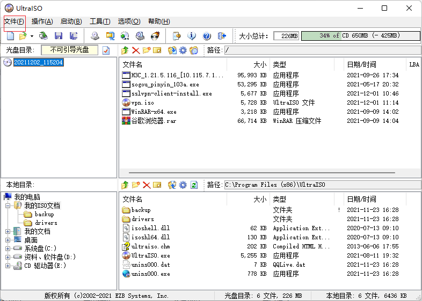
Task: Expand the 资料、软件盘(D:) tree node
Action: tap(8, 257)
